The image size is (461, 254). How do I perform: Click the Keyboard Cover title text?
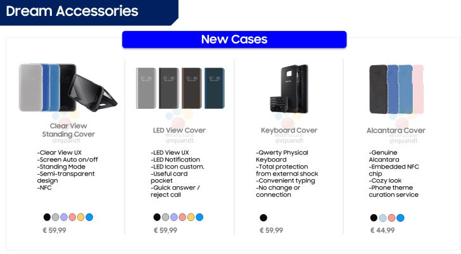click(x=289, y=130)
